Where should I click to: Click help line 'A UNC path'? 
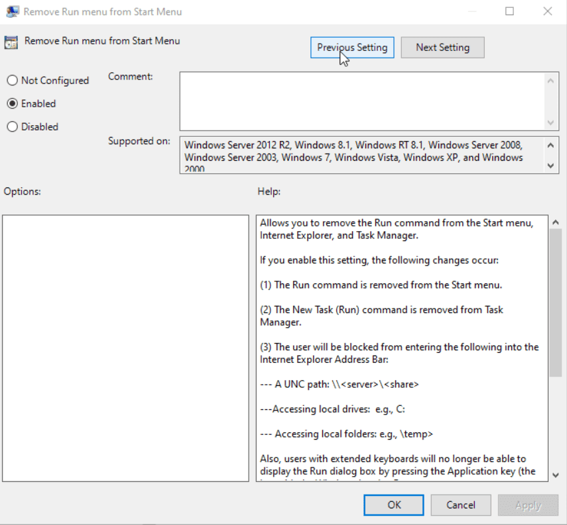click(340, 384)
